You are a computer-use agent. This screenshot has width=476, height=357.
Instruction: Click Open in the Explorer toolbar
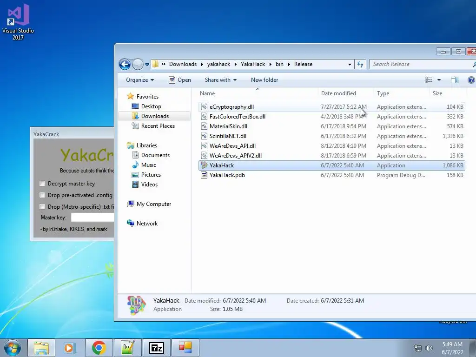[x=180, y=80]
